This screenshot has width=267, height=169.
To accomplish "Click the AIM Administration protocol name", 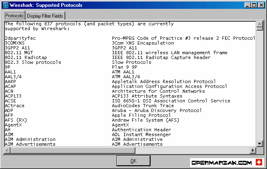I will (30, 139).
